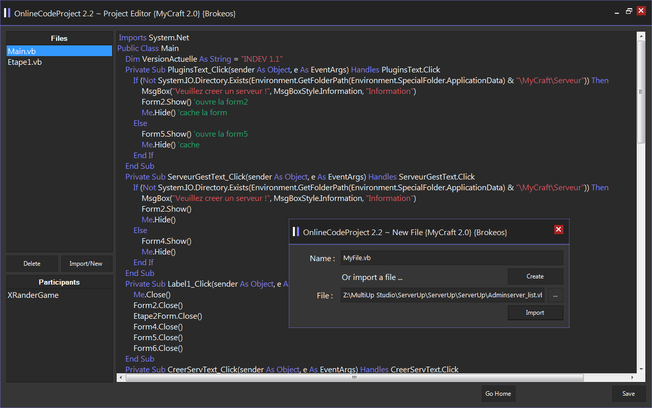Click the logo icon in the New File dialog title bar
The image size is (652, 408).
click(296, 232)
